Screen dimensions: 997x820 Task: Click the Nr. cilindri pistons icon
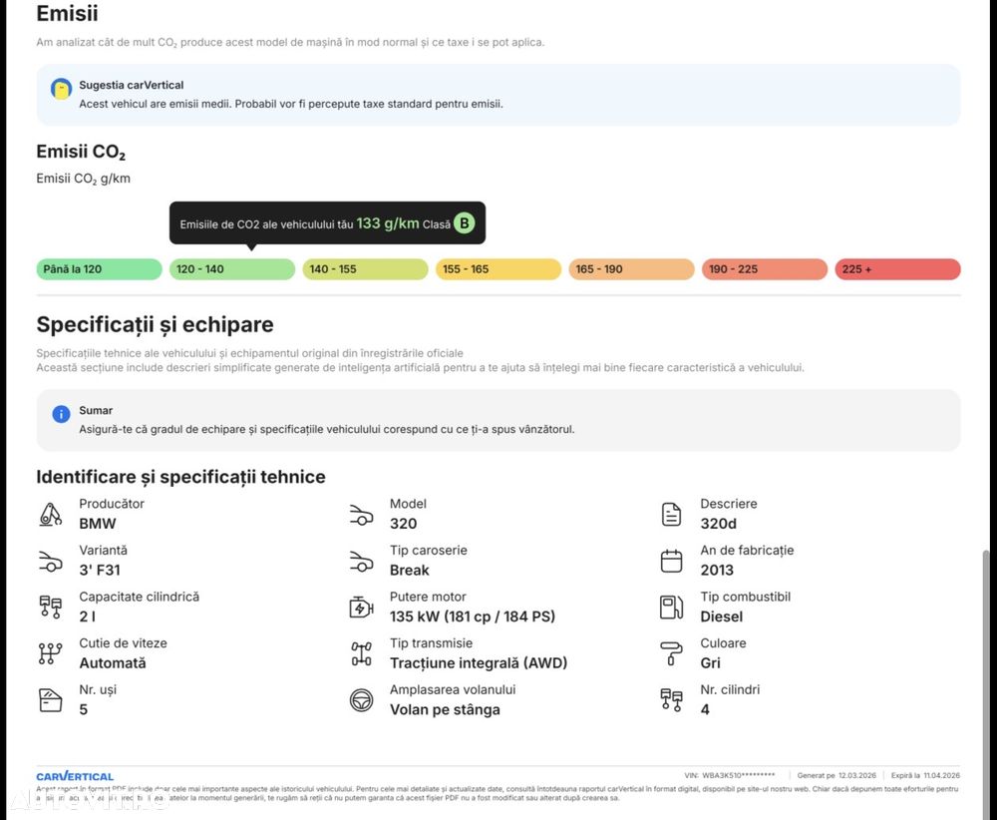point(671,699)
